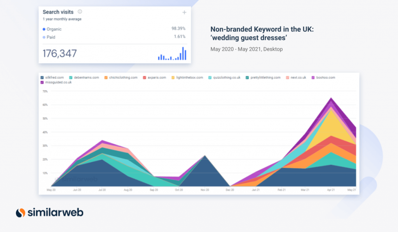Disable the chichiclothing.com series checkbox

click(106, 78)
